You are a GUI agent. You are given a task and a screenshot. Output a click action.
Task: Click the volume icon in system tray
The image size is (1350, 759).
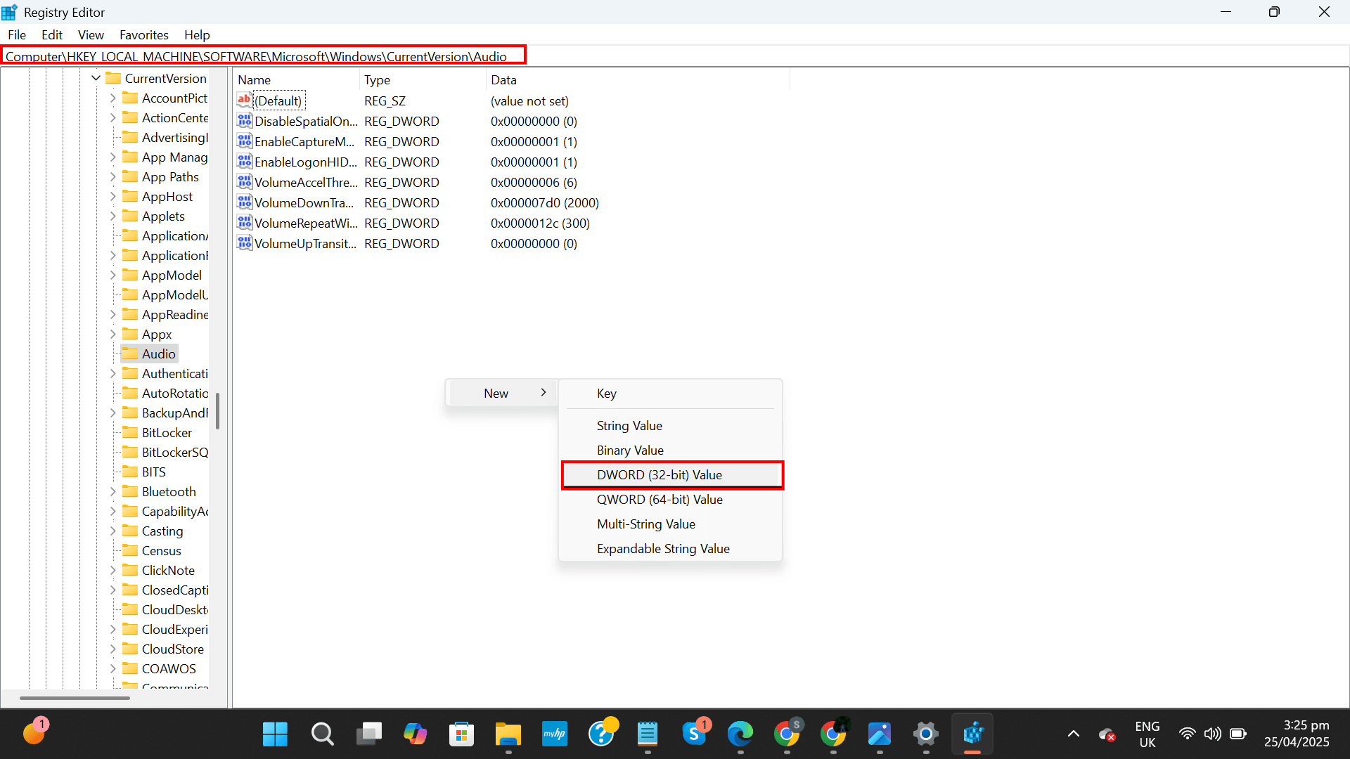1213,733
